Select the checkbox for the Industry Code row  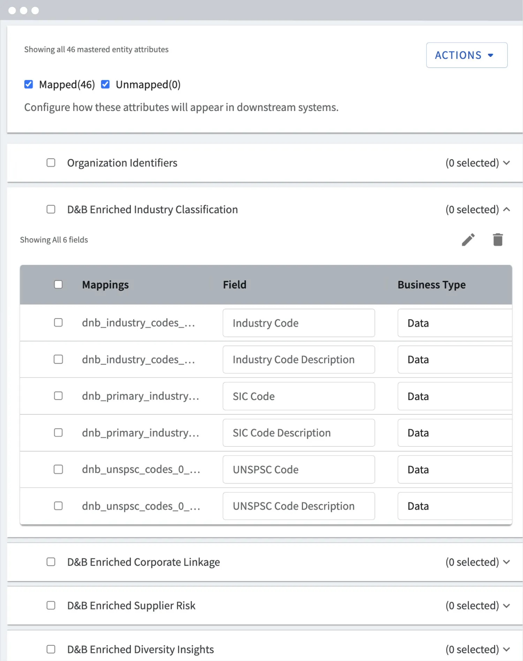click(58, 322)
